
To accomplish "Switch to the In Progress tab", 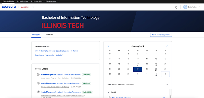I will tap(36, 35).
